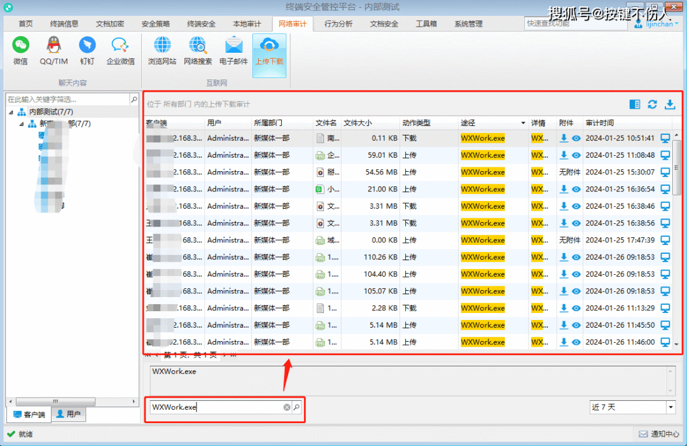Switch to the 系统管理 tab
The image size is (687, 446).
468,24
